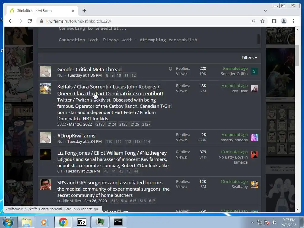The width and height of the screenshot is (304, 228).
Task: Click author avatar of Gender Critical Meta Thread
Action: (45, 71)
